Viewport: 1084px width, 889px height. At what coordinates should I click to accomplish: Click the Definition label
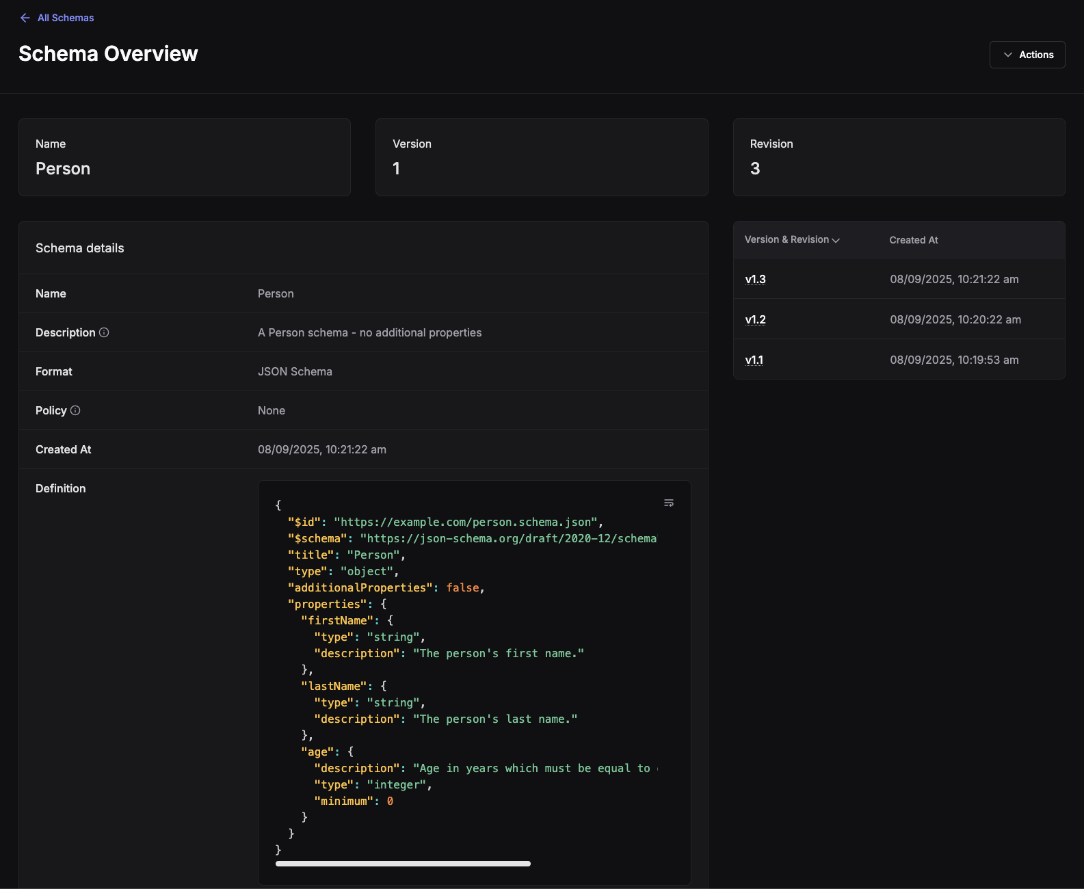tap(61, 488)
